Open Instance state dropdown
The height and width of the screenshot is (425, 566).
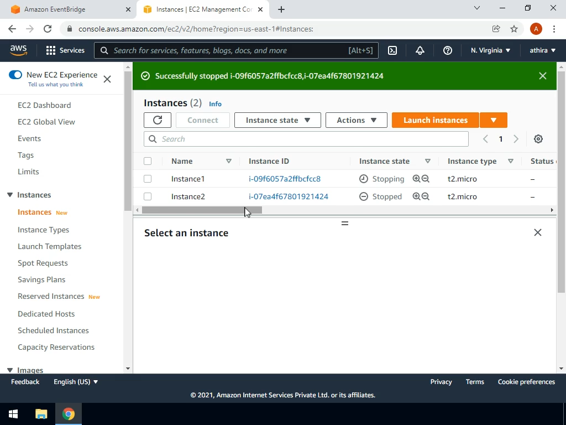pyautogui.click(x=277, y=120)
